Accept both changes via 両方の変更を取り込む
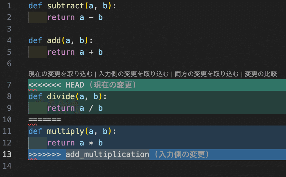Screen dimensions: 286x177 [207, 74]
